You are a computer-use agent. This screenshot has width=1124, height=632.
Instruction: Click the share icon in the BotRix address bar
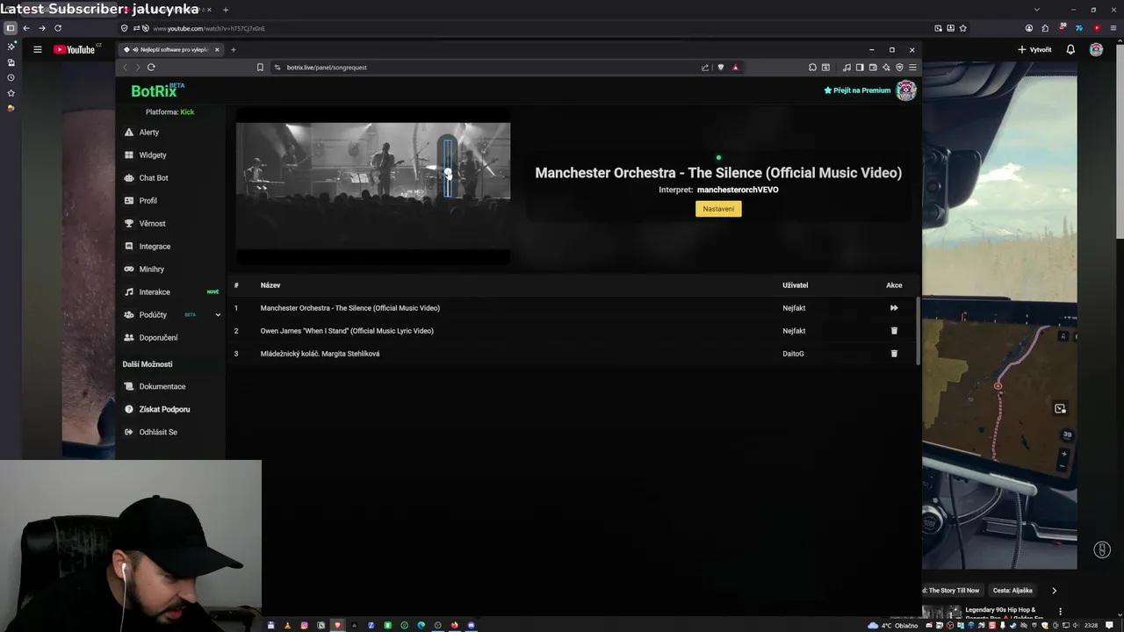(705, 68)
